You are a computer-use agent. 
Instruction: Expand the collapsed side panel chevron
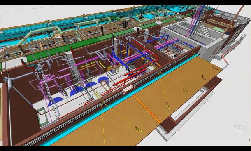tap(2, 73)
